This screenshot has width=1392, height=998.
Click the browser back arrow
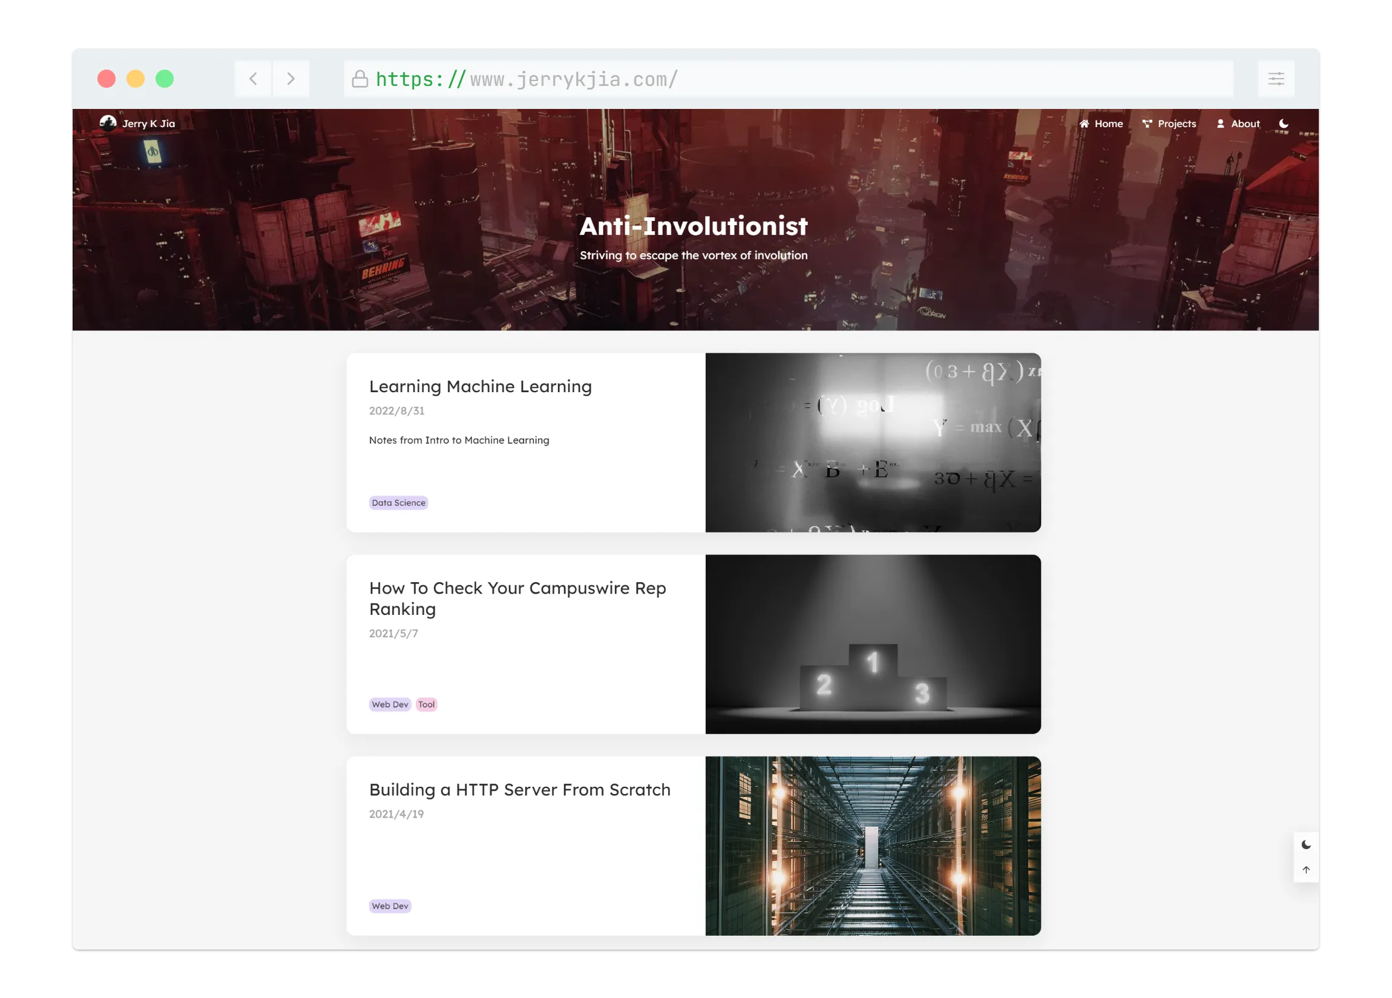point(253,79)
